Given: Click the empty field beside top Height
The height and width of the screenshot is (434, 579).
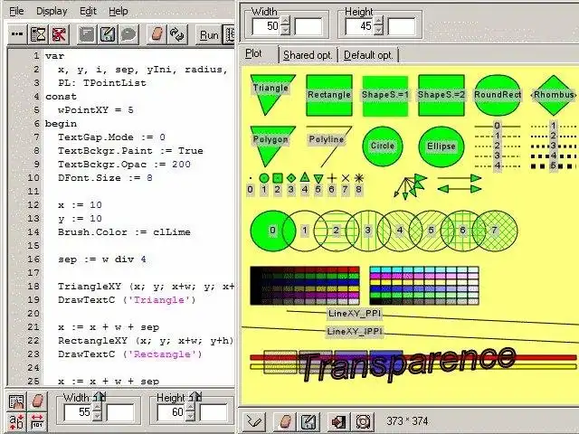Looking at the screenshot, I should coord(402,26).
